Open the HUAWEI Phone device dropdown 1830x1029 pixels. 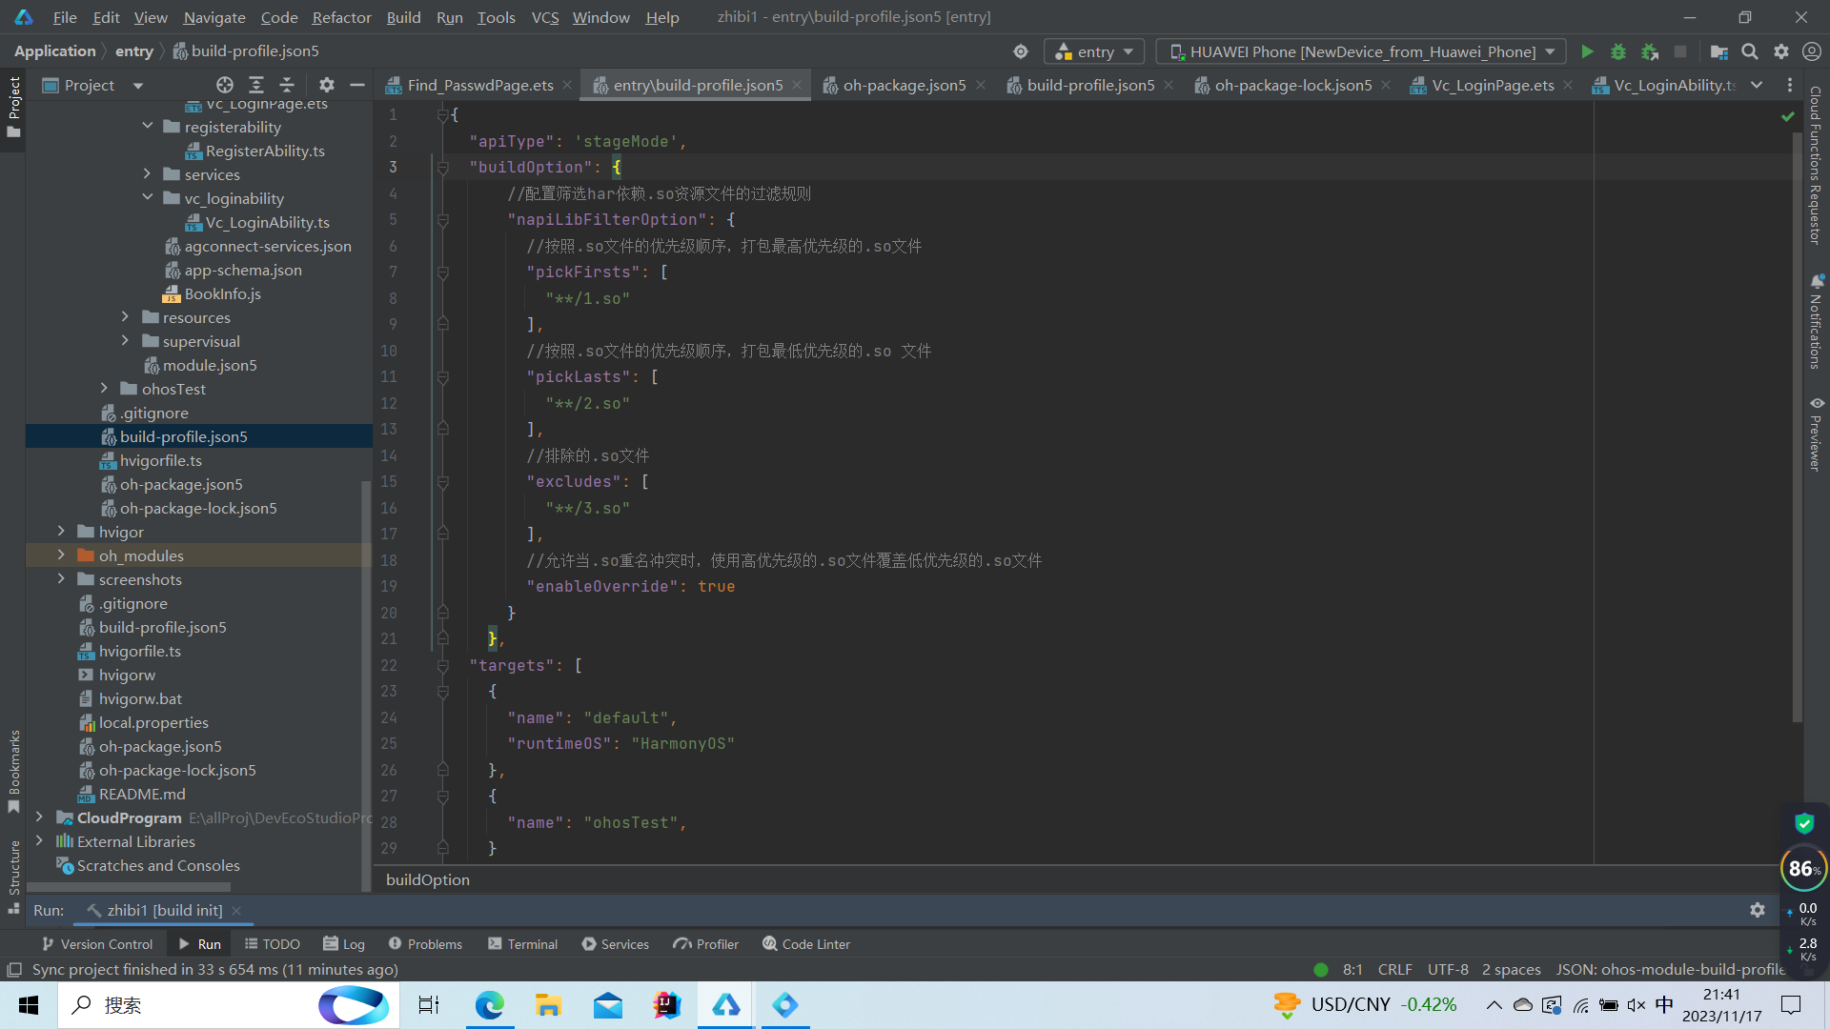(1361, 51)
